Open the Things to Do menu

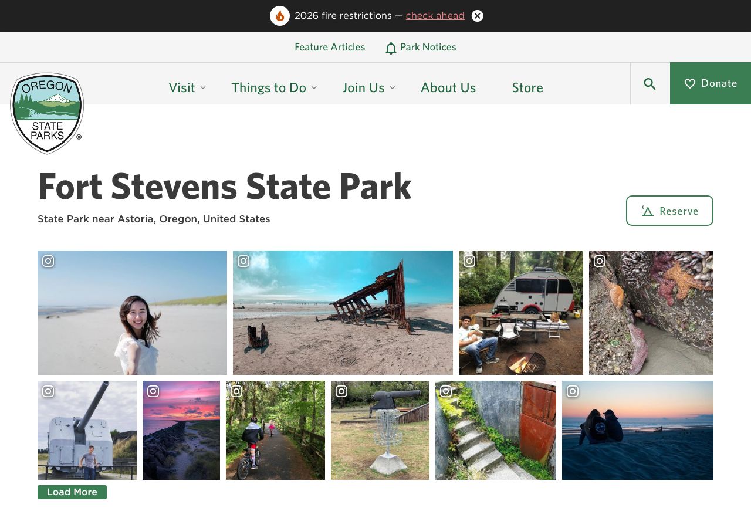(269, 87)
